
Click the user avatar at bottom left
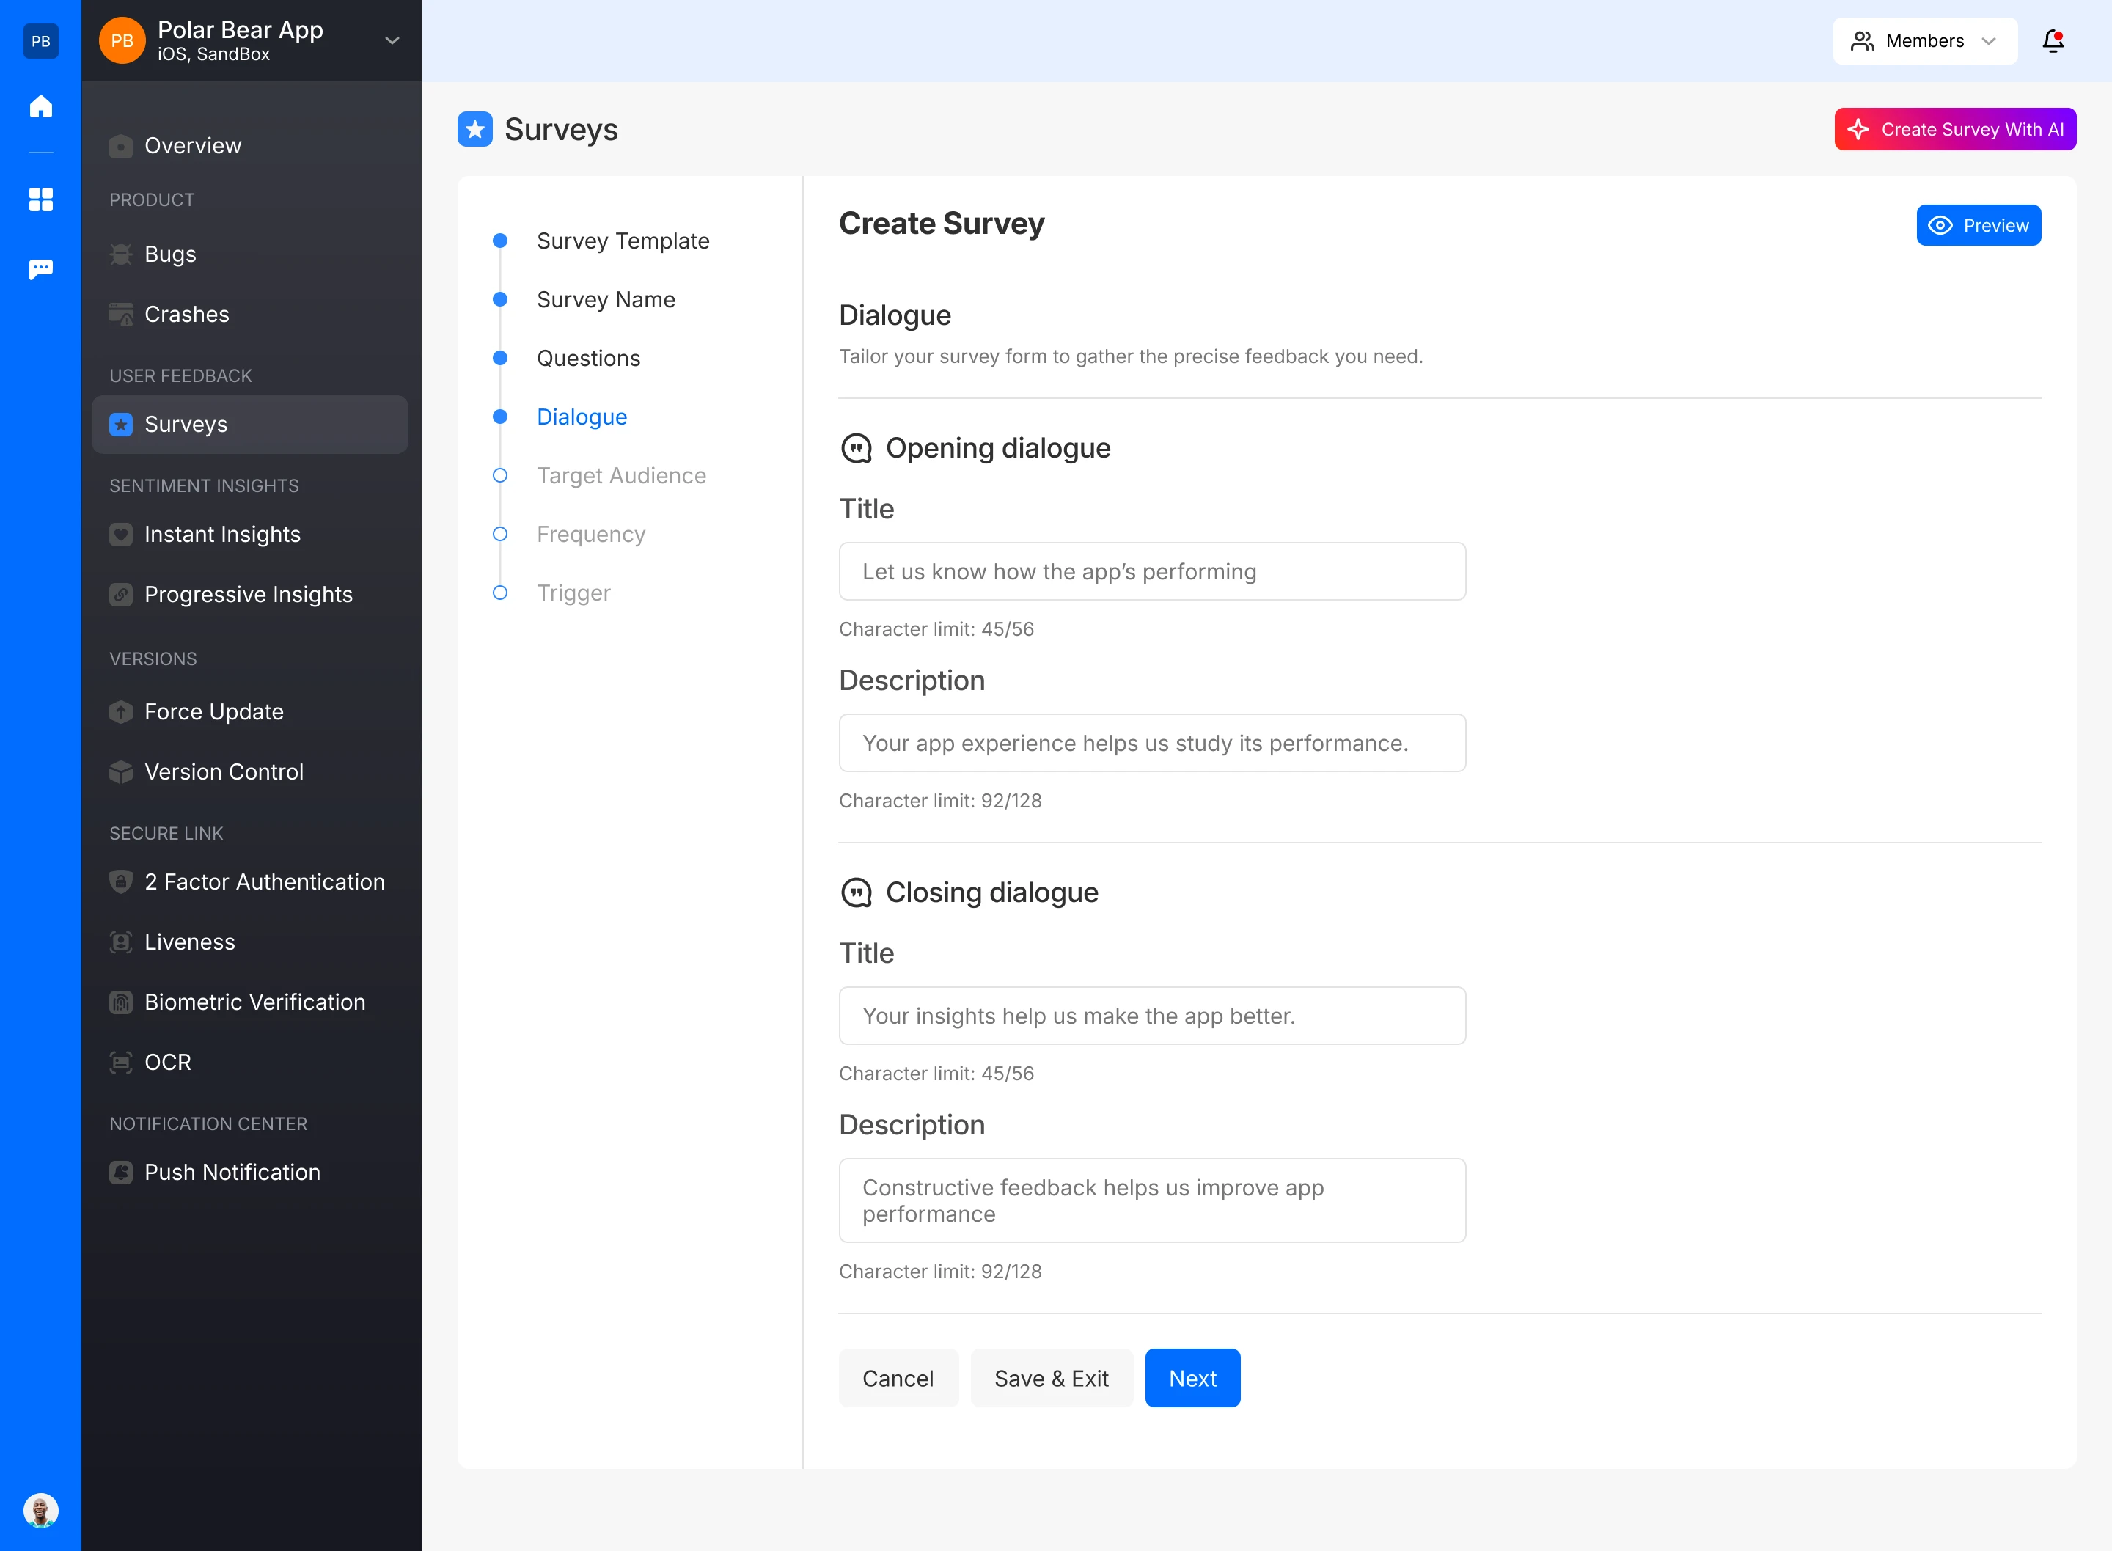coord(40,1511)
